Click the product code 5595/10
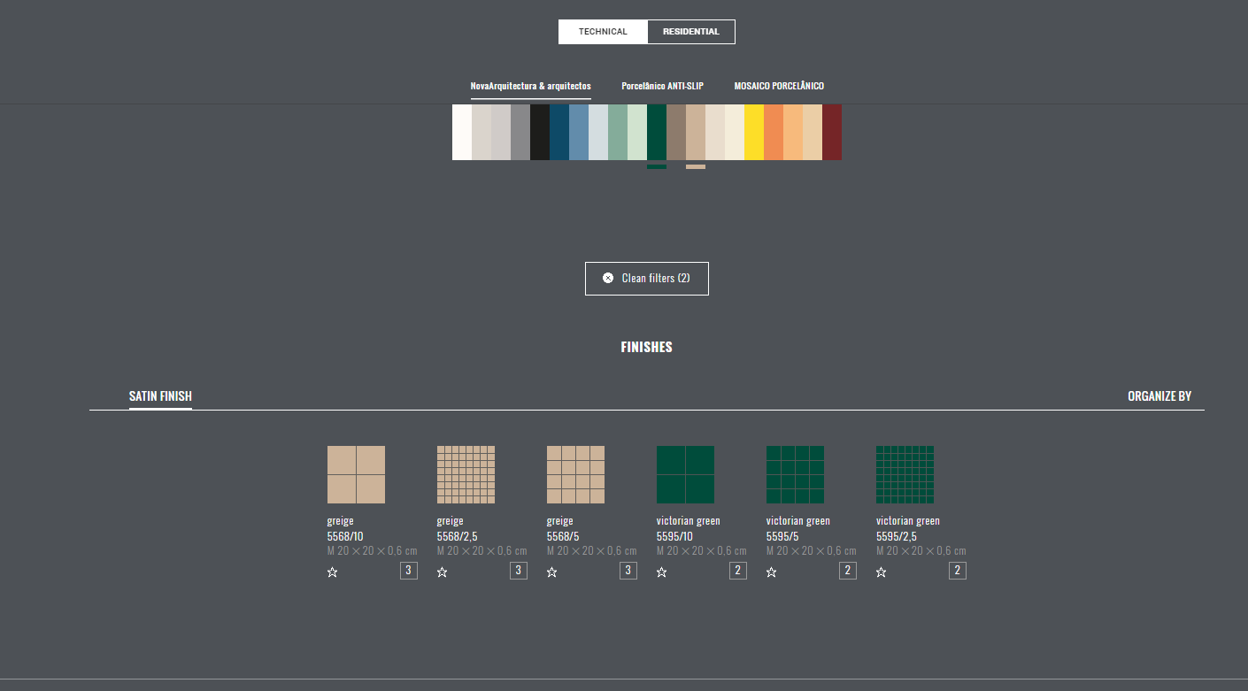The height and width of the screenshot is (691, 1248). point(675,536)
